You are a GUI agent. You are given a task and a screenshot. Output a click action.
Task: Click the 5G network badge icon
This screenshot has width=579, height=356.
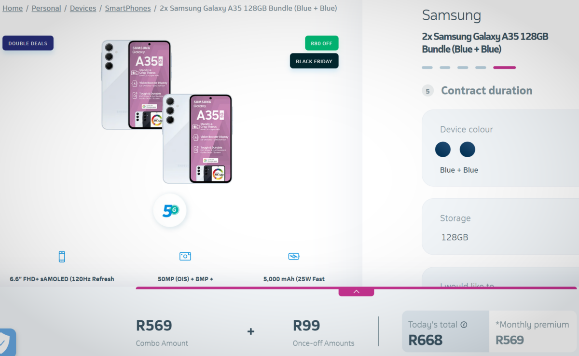170,210
